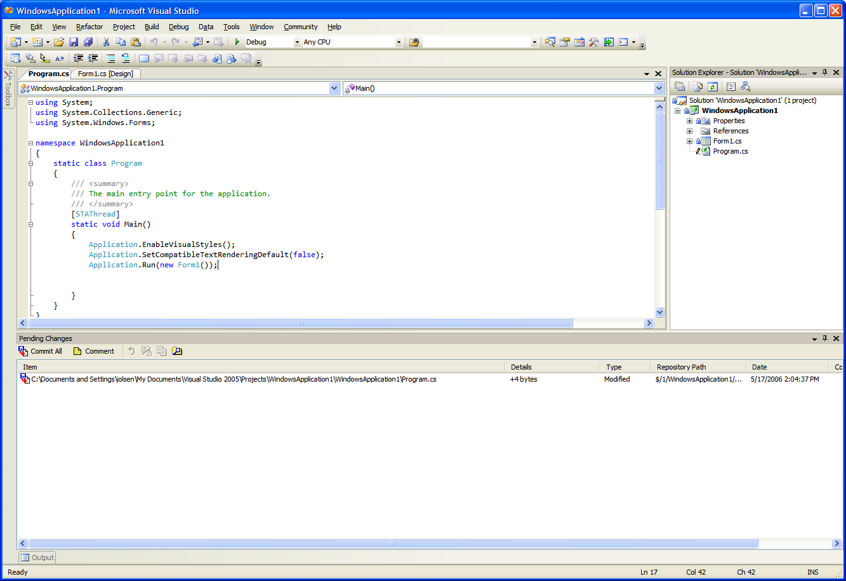Open the Output tab
Image resolution: width=846 pixels, height=581 pixels.
point(37,558)
